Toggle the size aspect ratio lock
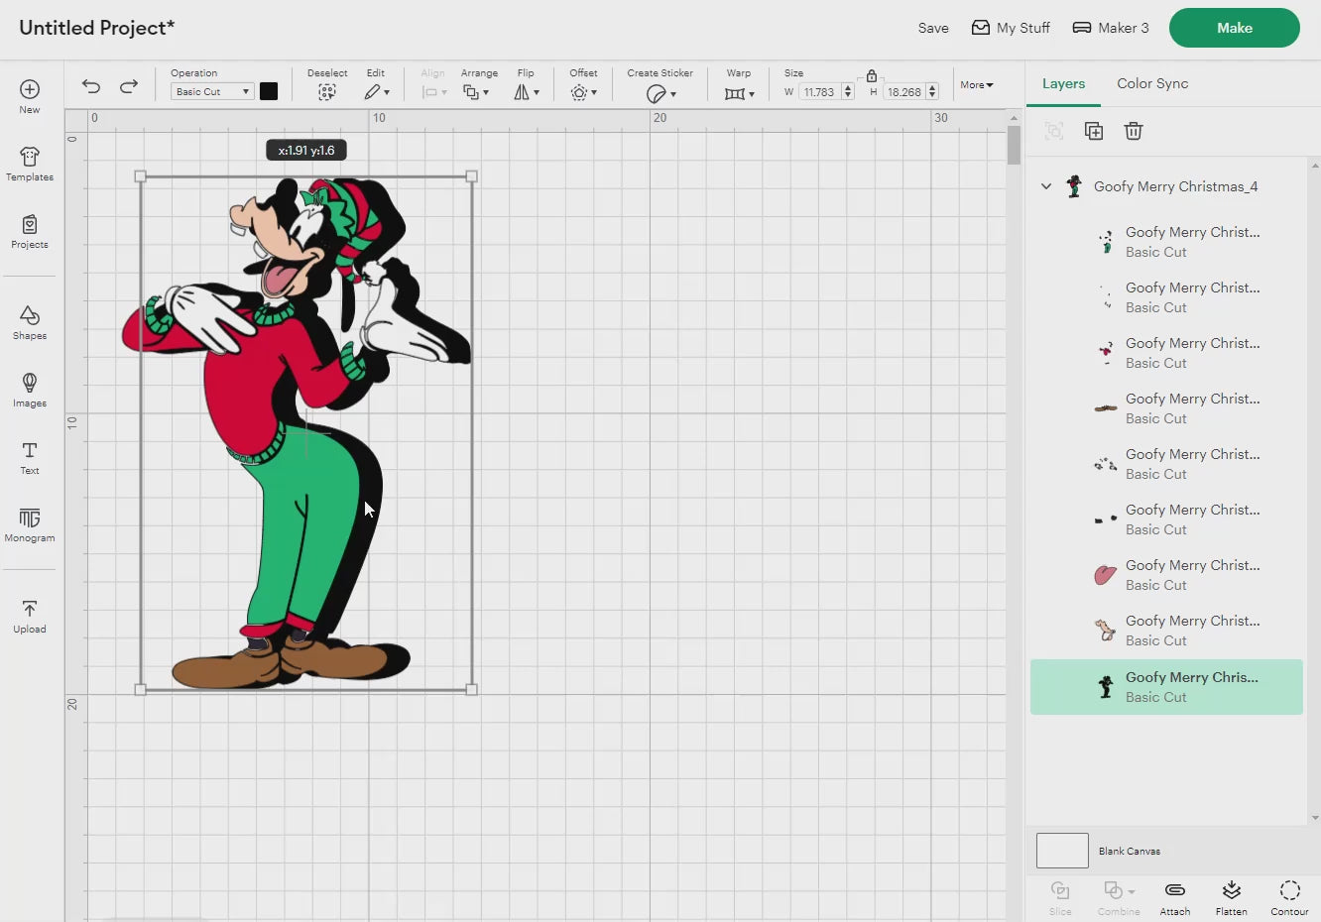The width and height of the screenshot is (1321, 922). [x=871, y=75]
